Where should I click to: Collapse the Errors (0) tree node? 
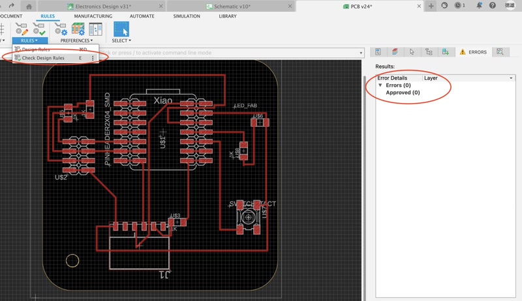pyautogui.click(x=380, y=86)
